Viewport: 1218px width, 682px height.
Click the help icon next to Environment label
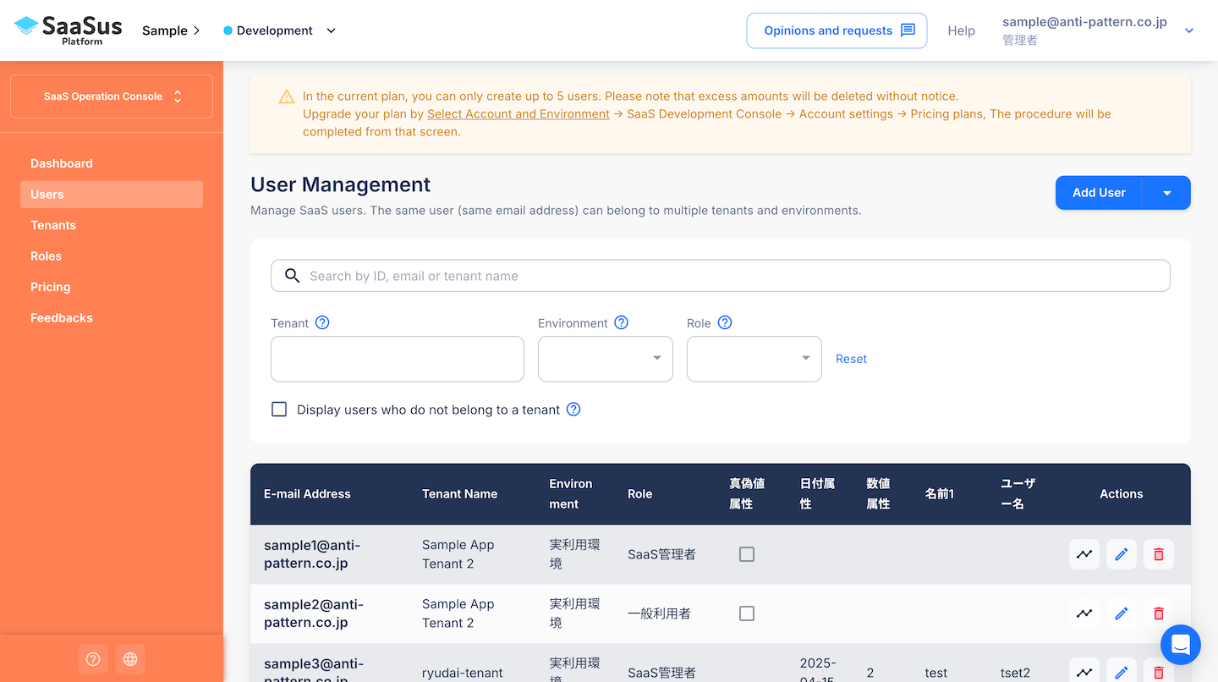pos(622,322)
